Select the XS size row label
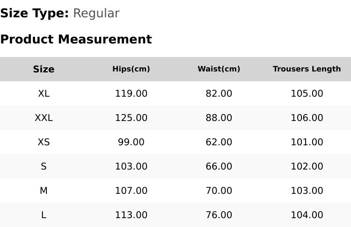The height and width of the screenshot is (227, 351). [44, 142]
